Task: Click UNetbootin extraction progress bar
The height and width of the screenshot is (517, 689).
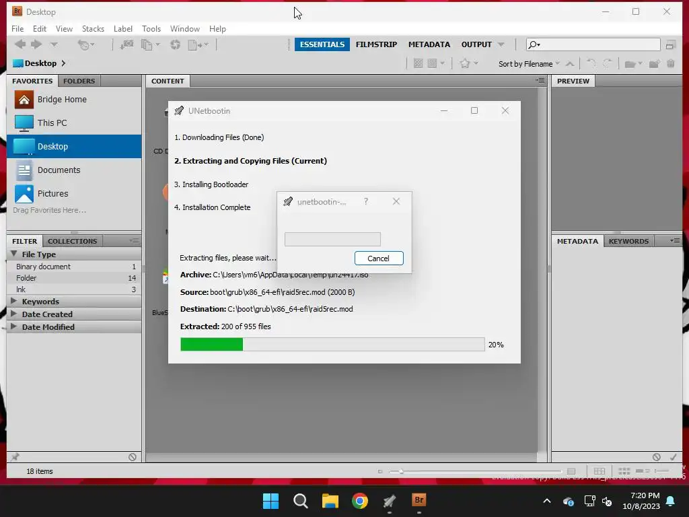Action: [332, 344]
